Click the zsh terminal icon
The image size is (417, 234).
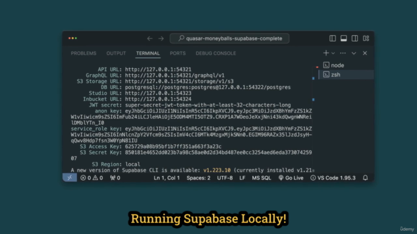pyautogui.click(x=326, y=75)
